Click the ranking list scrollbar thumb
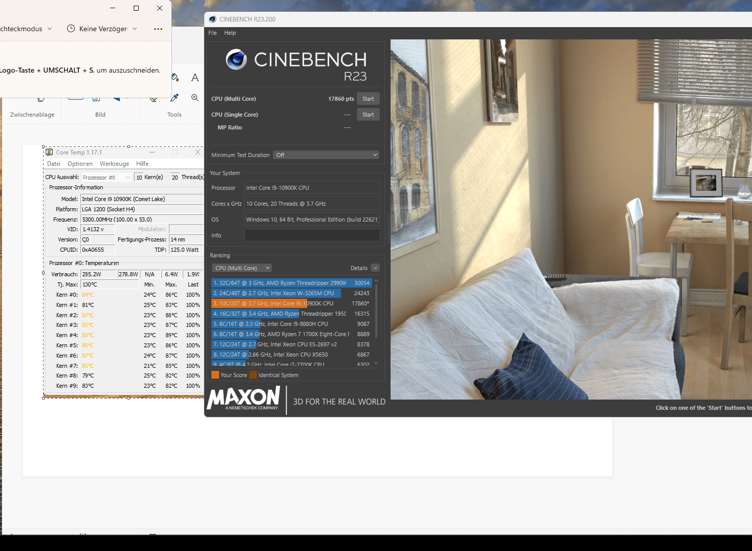The width and height of the screenshot is (752, 551). click(x=377, y=311)
